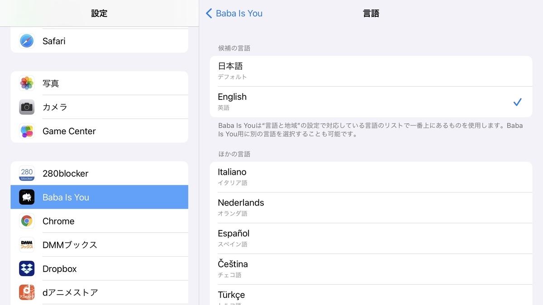Choose Türkçe from other languages
The image size is (543, 305).
[x=371, y=295]
